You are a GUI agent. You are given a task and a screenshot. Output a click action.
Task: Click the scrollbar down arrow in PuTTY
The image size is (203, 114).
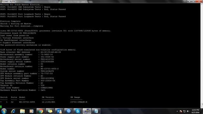click(202, 107)
